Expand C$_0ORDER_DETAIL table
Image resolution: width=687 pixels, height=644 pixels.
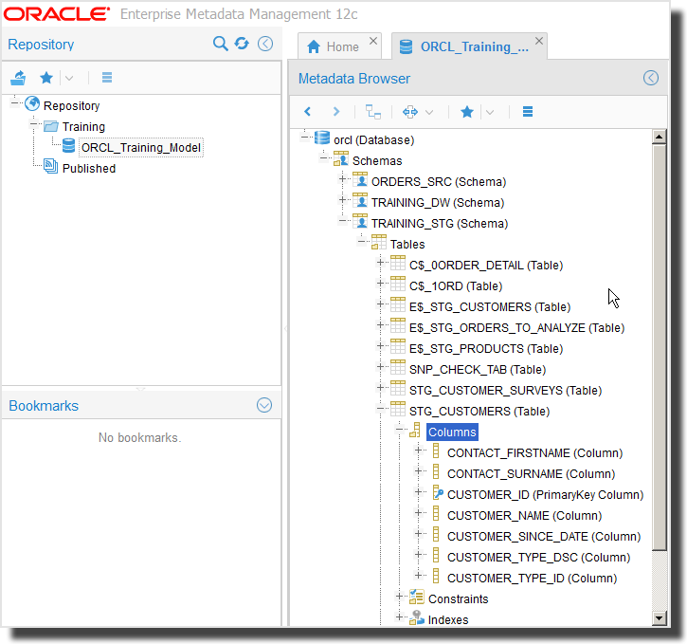click(380, 263)
